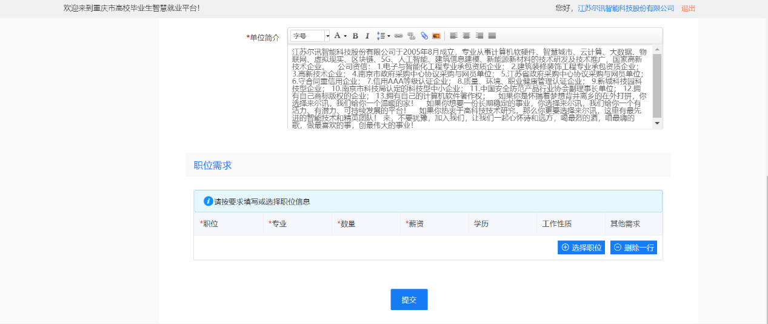Click the paperclip attachment icon
The height and width of the screenshot is (324, 768).
pyautogui.click(x=424, y=36)
